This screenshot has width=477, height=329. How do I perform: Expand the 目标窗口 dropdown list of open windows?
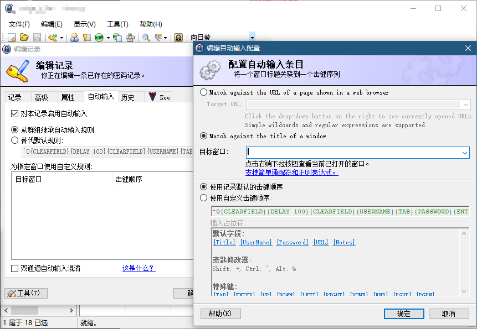[x=464, y=153]
